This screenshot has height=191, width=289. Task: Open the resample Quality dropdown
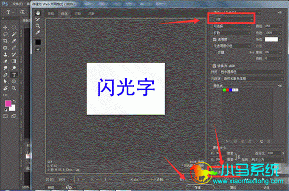tap(267, 159)
